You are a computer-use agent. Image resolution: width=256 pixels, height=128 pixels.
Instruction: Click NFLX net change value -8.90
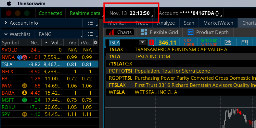click(35, 72)
